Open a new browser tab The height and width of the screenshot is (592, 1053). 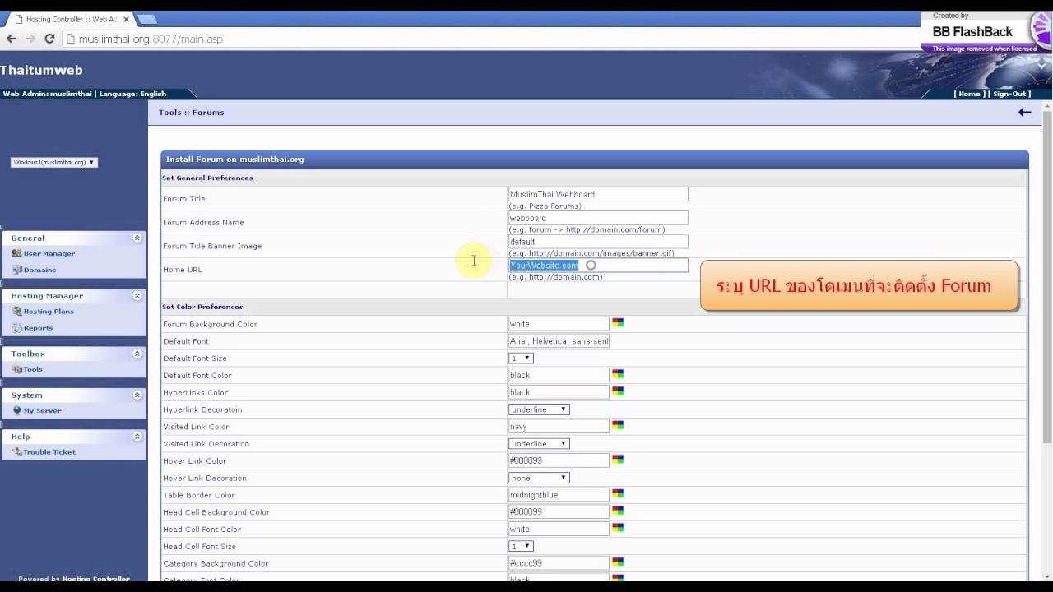click(x=146, y=19)
